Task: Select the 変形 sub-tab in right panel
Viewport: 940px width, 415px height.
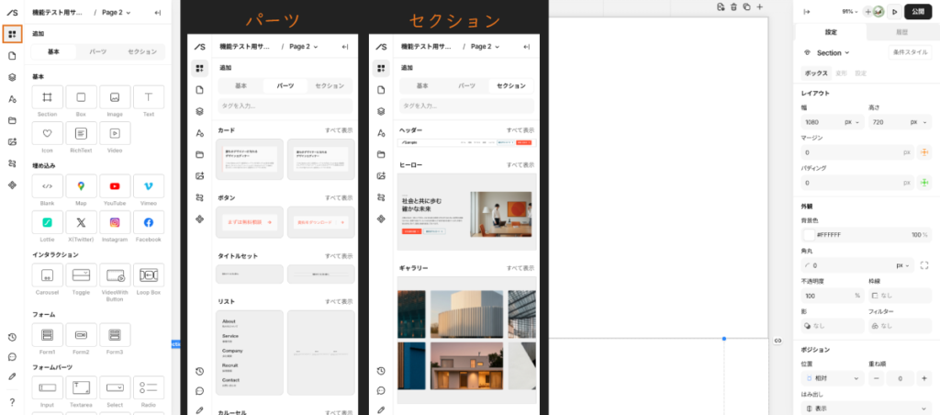Action: click(x=843, y=73)
